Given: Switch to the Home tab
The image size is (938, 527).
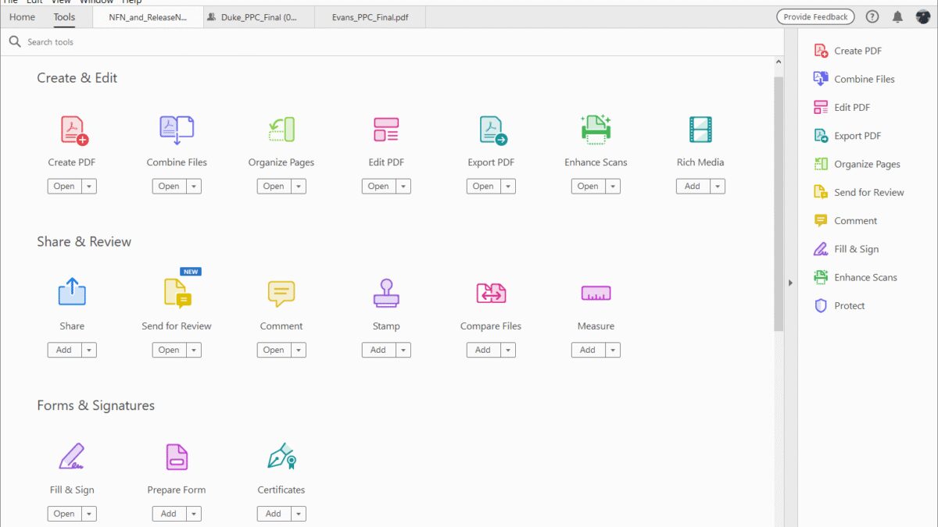Looking at the screenshot, I should point(22,17).
